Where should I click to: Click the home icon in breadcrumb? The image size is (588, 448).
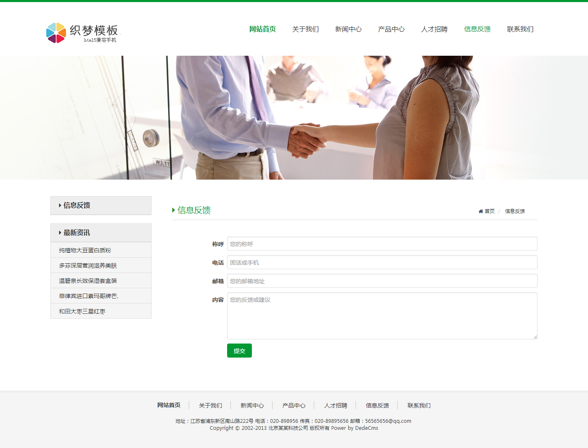pyautogui.click(x=481, y=211)
